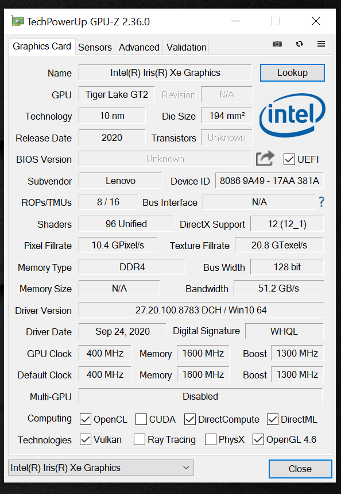341x494 pixels.
Task: Toggle the OpenCL checkbox
Action: point(85,419)
